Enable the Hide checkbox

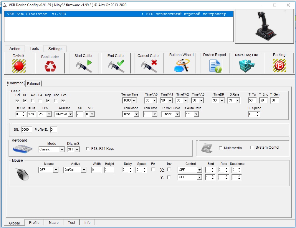click(x=55, y=101)
